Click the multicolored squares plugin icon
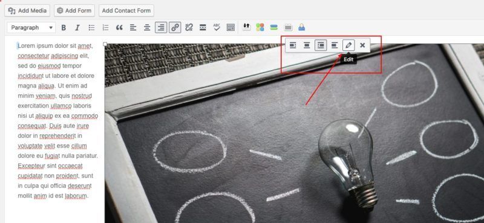Screen dimensions: 484x223 coord(260,27)
